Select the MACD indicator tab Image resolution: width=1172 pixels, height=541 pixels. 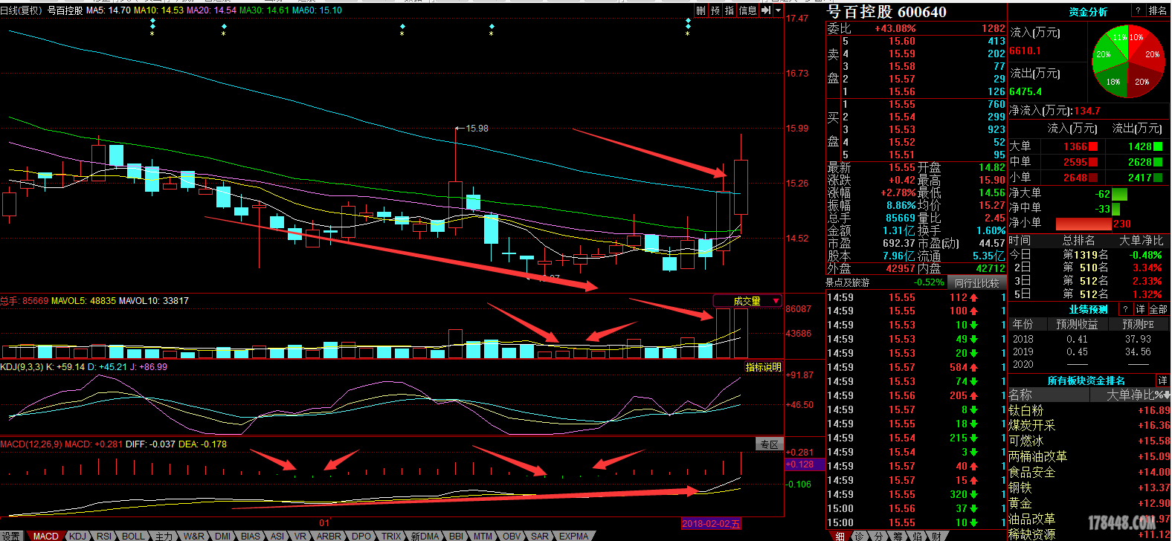click(45, 536)
